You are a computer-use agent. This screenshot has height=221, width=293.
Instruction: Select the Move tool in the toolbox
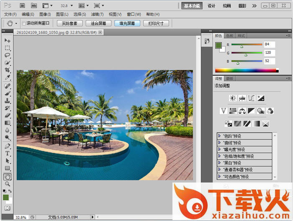[8, 40]
